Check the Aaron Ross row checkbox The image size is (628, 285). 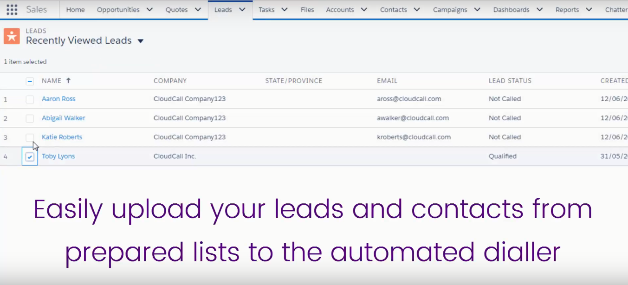30,99
